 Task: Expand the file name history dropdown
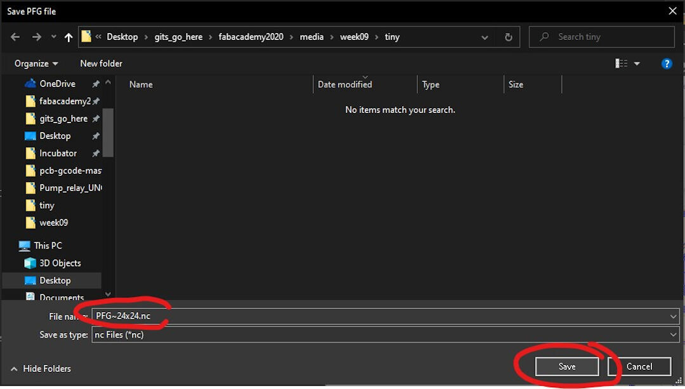pos(674,316)
